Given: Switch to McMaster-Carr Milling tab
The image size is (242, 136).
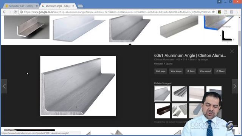Looking at the screenshot, I should pos(21,6).
